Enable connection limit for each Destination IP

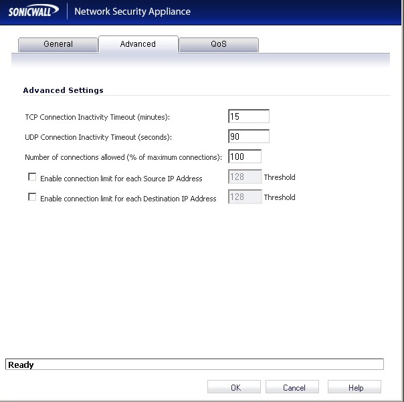(x=32, y=197)
